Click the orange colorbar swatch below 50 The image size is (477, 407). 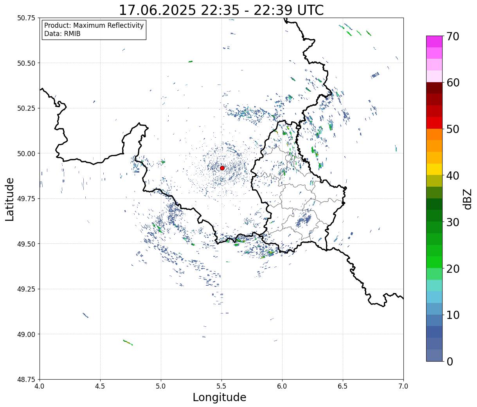(x=434, y=135)
